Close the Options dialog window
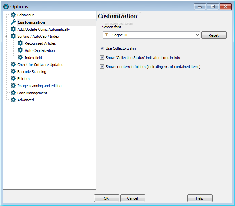The image size is (235, 206). click(225, 7)
